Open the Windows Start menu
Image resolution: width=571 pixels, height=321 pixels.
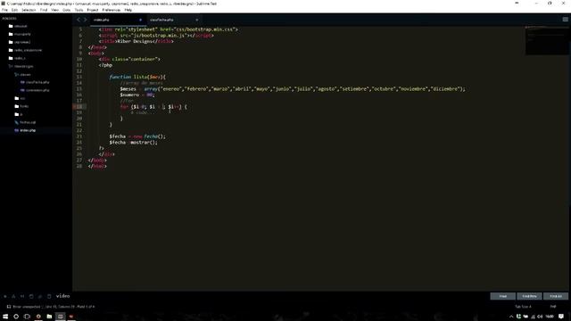point(5,317)
